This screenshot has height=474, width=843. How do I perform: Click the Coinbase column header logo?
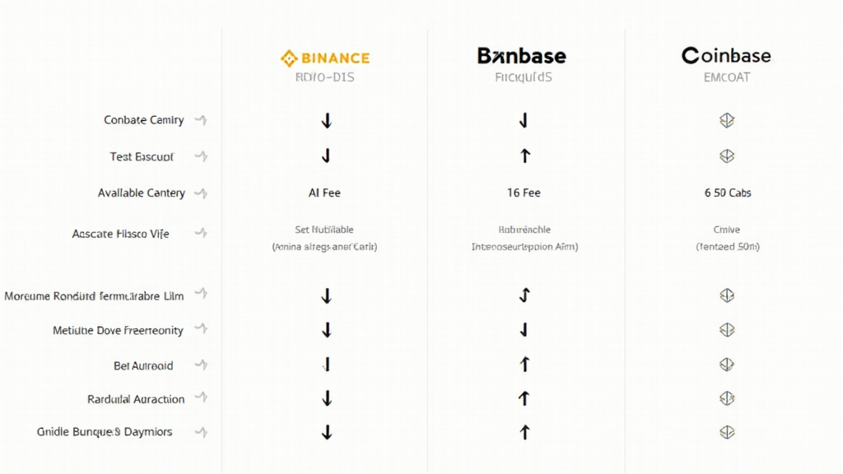726,56
